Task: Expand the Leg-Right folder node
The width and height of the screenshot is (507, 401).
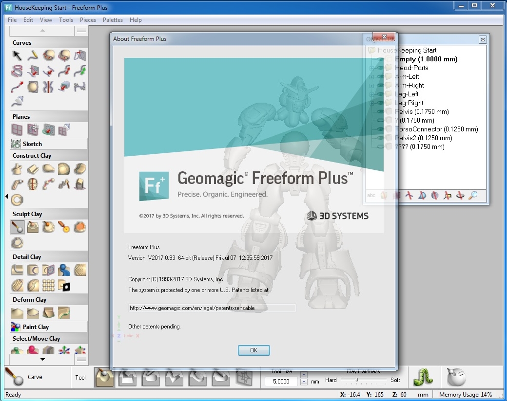Action: (371, 103)
